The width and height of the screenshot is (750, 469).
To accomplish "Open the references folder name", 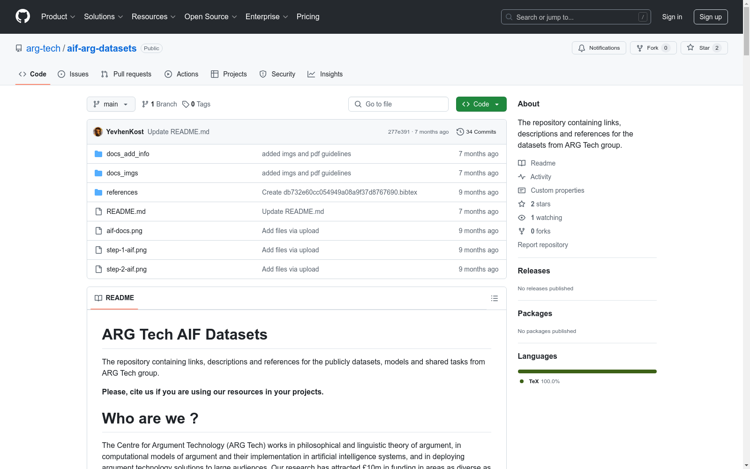I will [122, 192].
